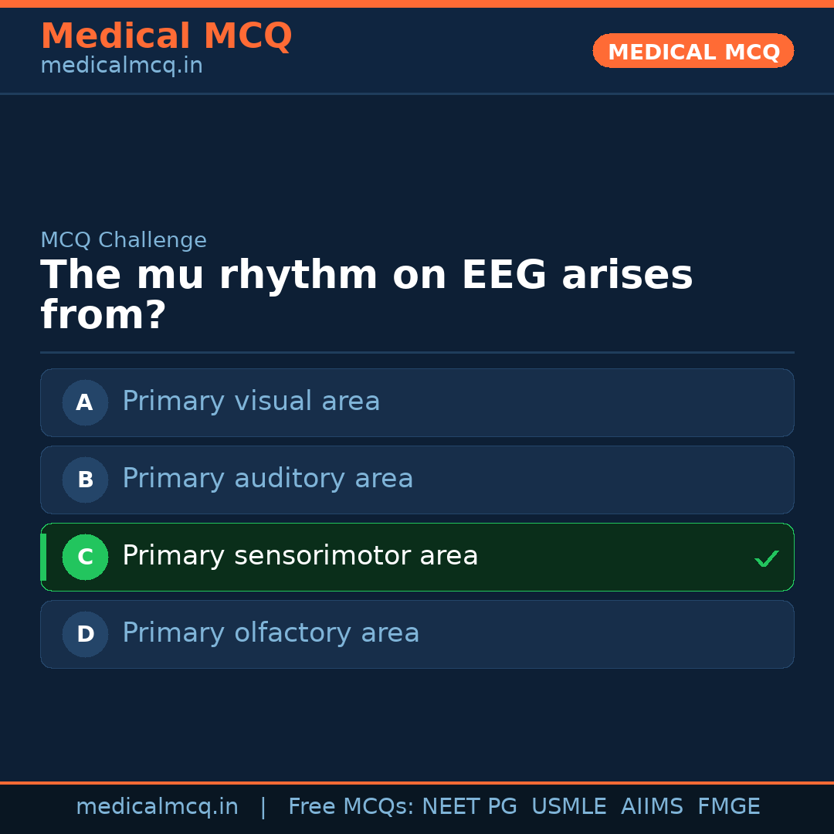Click the green letter C circle
The image size is (834, 834).
pyautogui.click(x=85, y=557)
